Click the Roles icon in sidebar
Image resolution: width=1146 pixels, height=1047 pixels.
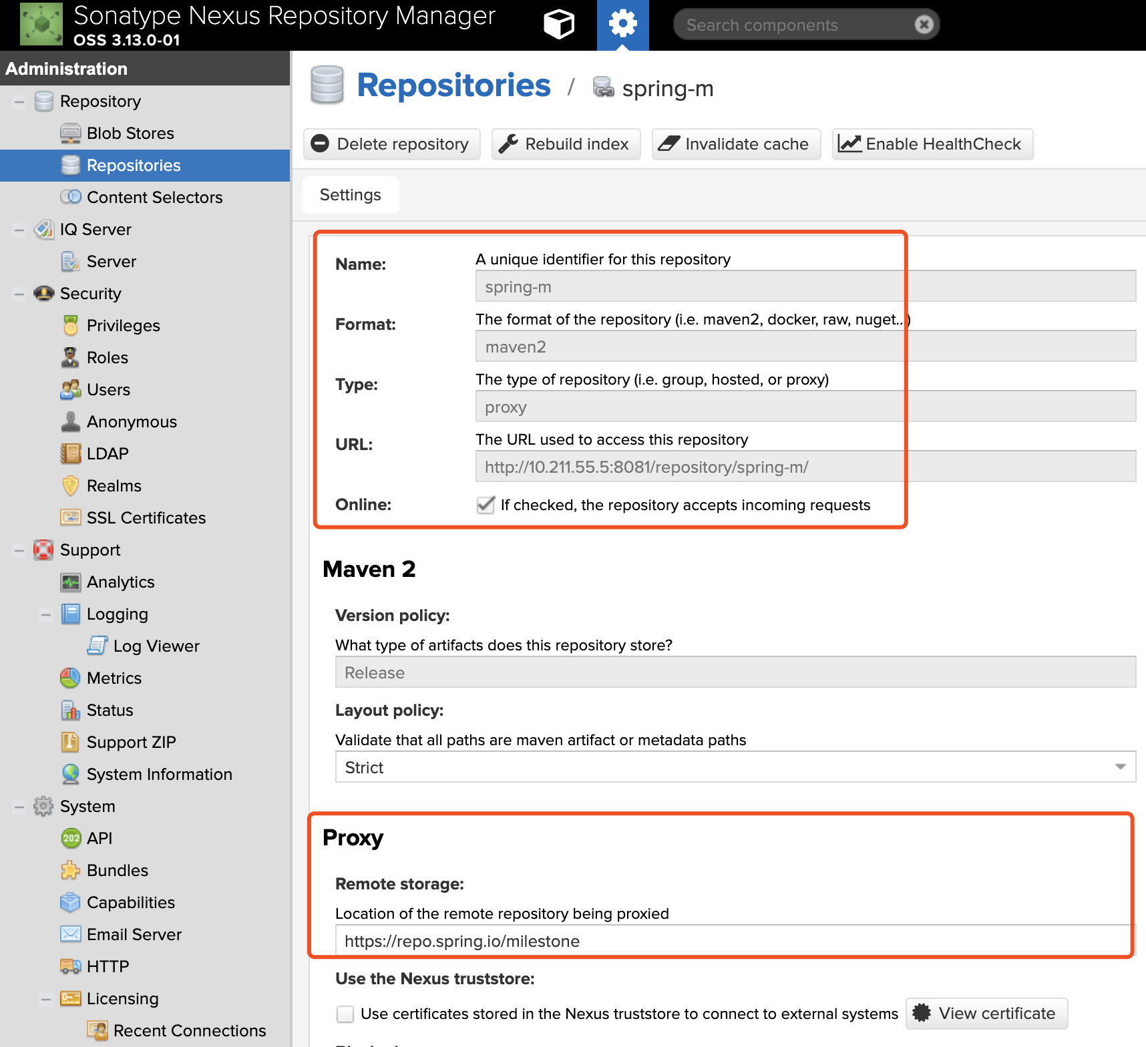pos(70,358)
